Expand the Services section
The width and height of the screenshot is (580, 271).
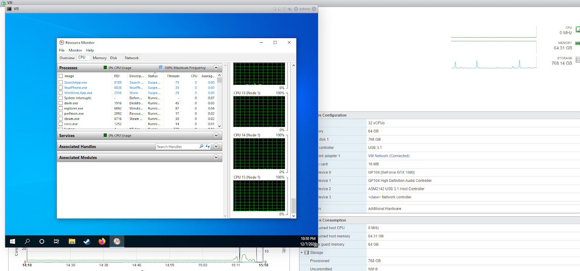tap(216, 135)
